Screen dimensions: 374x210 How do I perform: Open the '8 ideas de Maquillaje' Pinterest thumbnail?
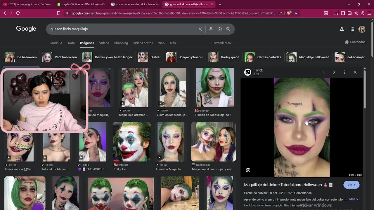click(215, 87)
